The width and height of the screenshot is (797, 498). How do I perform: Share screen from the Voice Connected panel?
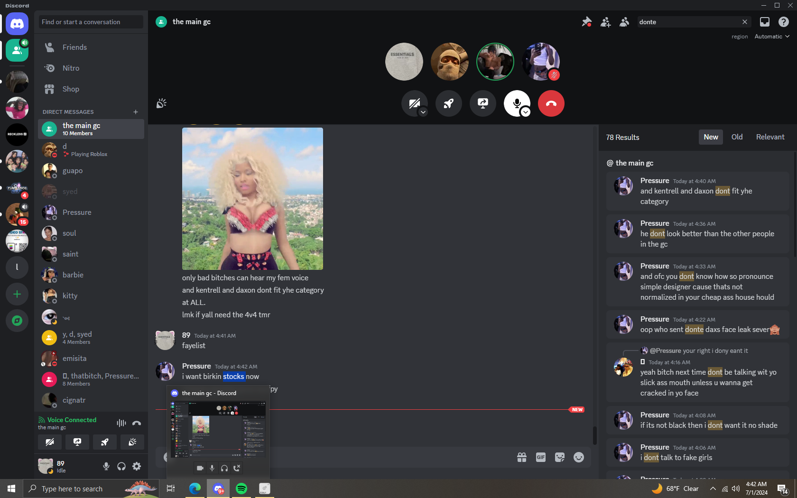pyautogui.click(x=77, y=442)
